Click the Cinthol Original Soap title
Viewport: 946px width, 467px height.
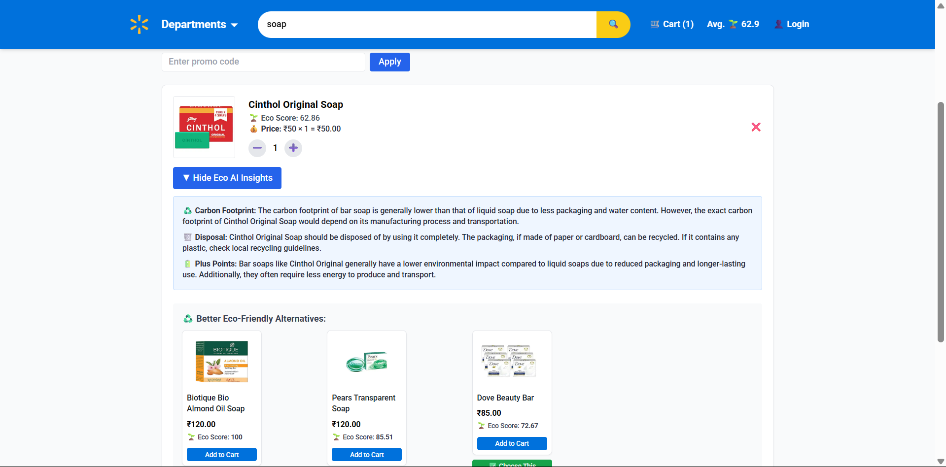[296, 104]
